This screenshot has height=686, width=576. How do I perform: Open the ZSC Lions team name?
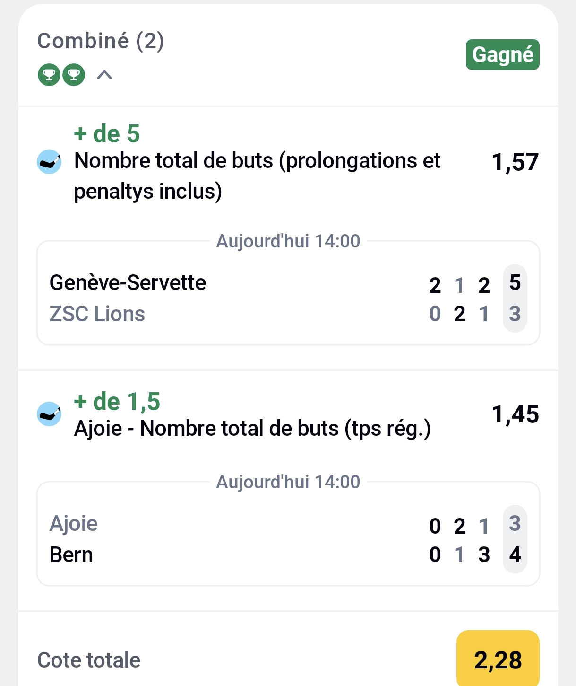pos(97,314)
